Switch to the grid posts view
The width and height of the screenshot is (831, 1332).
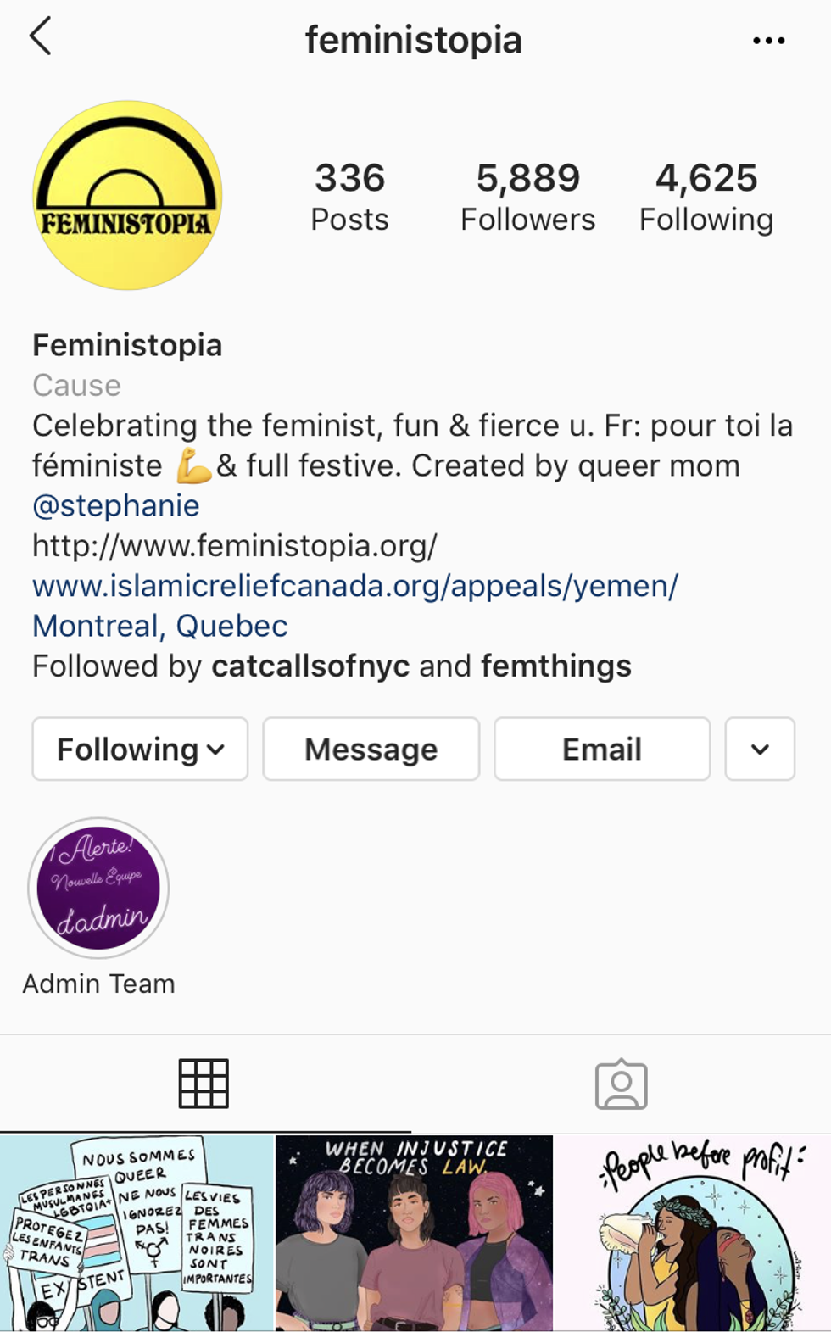tap(204, 1084)
